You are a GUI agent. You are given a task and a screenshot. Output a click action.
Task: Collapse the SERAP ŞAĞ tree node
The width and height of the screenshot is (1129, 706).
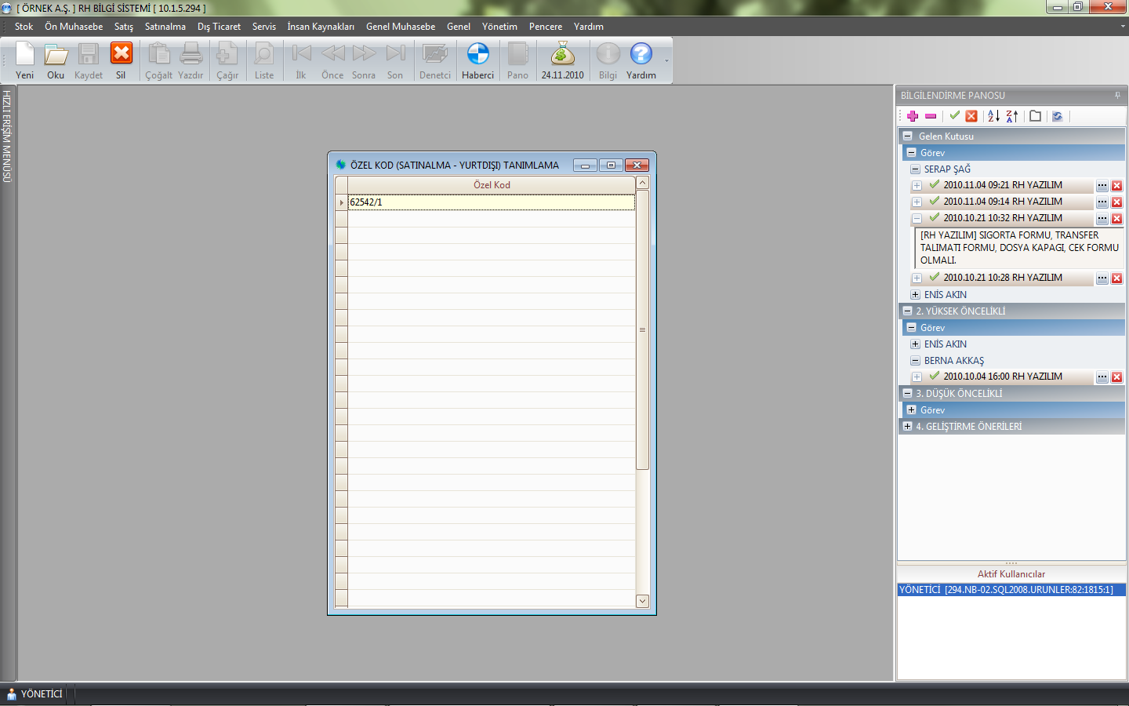[915, 169]
